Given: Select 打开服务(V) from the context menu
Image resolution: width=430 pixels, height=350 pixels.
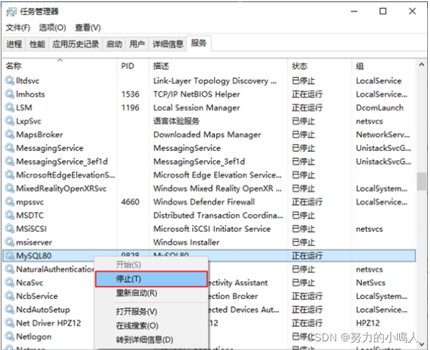Looking at the screenshot, I should pos(137,312).
